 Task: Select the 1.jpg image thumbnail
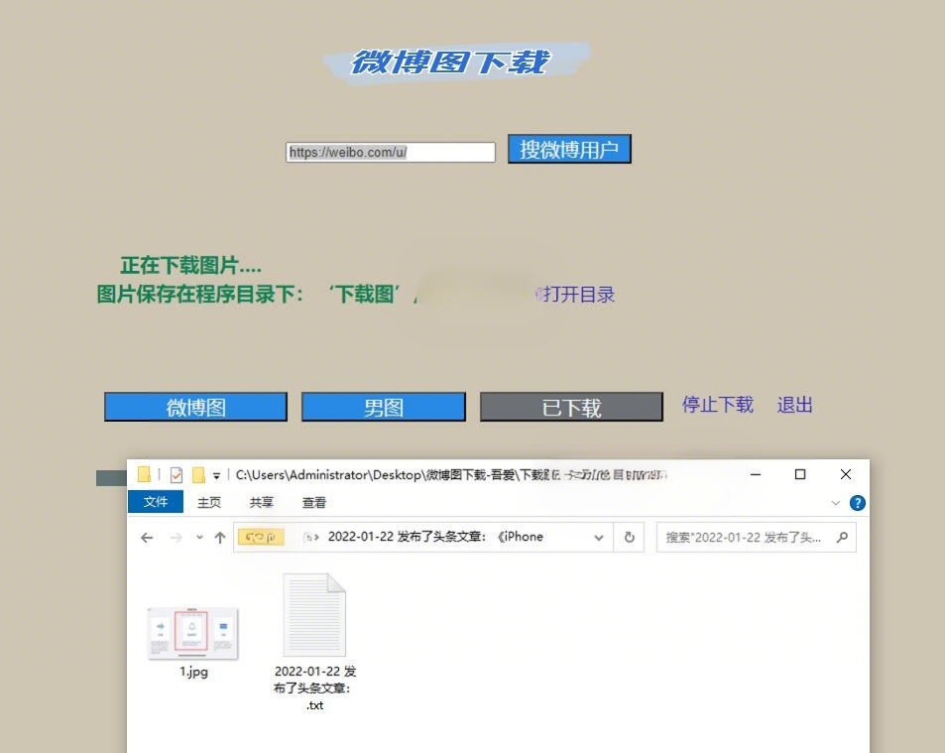(x=192, y=633)
